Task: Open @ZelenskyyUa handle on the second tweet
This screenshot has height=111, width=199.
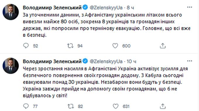Action: (106, 62)
